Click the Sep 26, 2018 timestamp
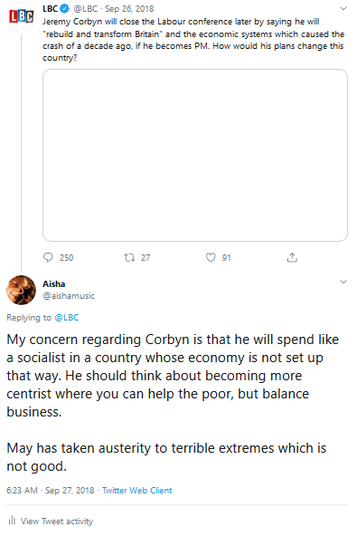Screen dimensions: 357x536 (129, 8)
